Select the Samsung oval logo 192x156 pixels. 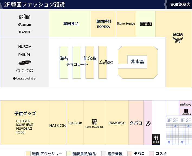point(25,63)
